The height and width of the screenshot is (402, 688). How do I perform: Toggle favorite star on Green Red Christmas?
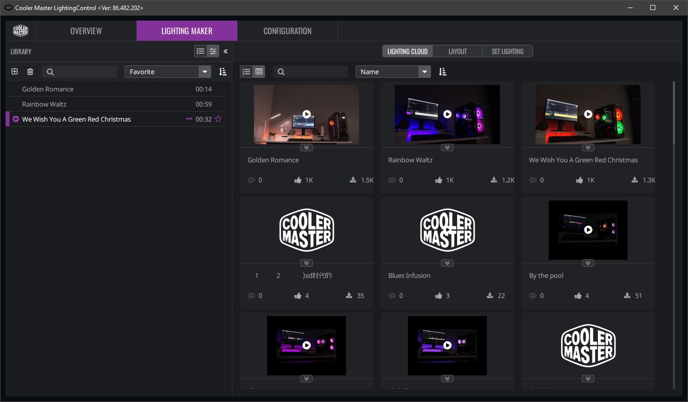click(x=218, y=119)
